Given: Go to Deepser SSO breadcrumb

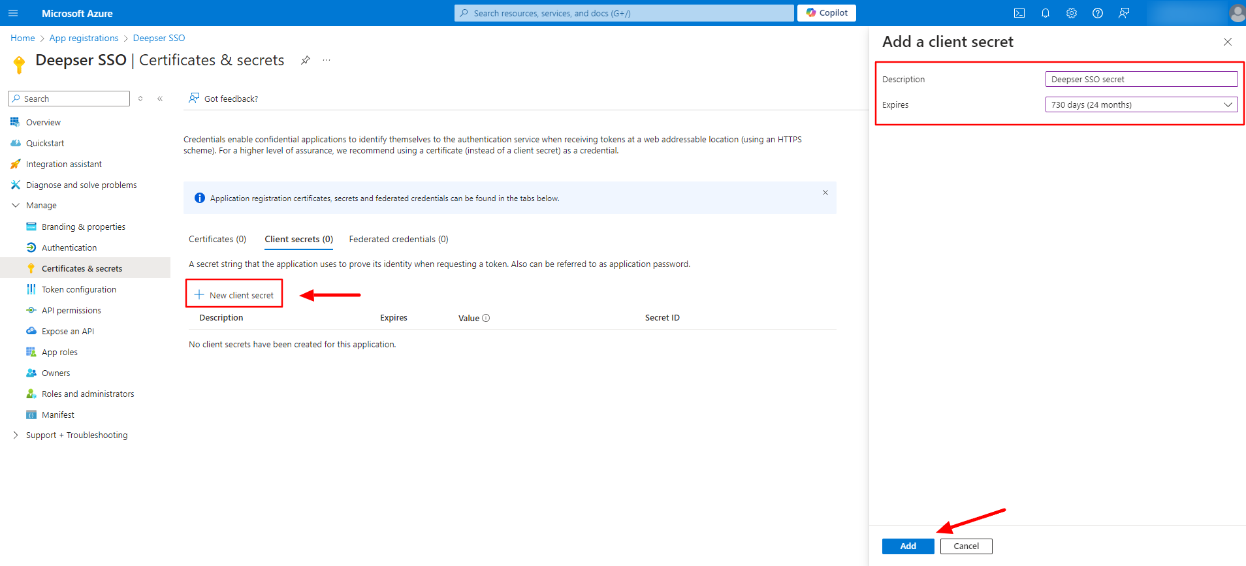Looking at the screenshot, I should point(159,38).
